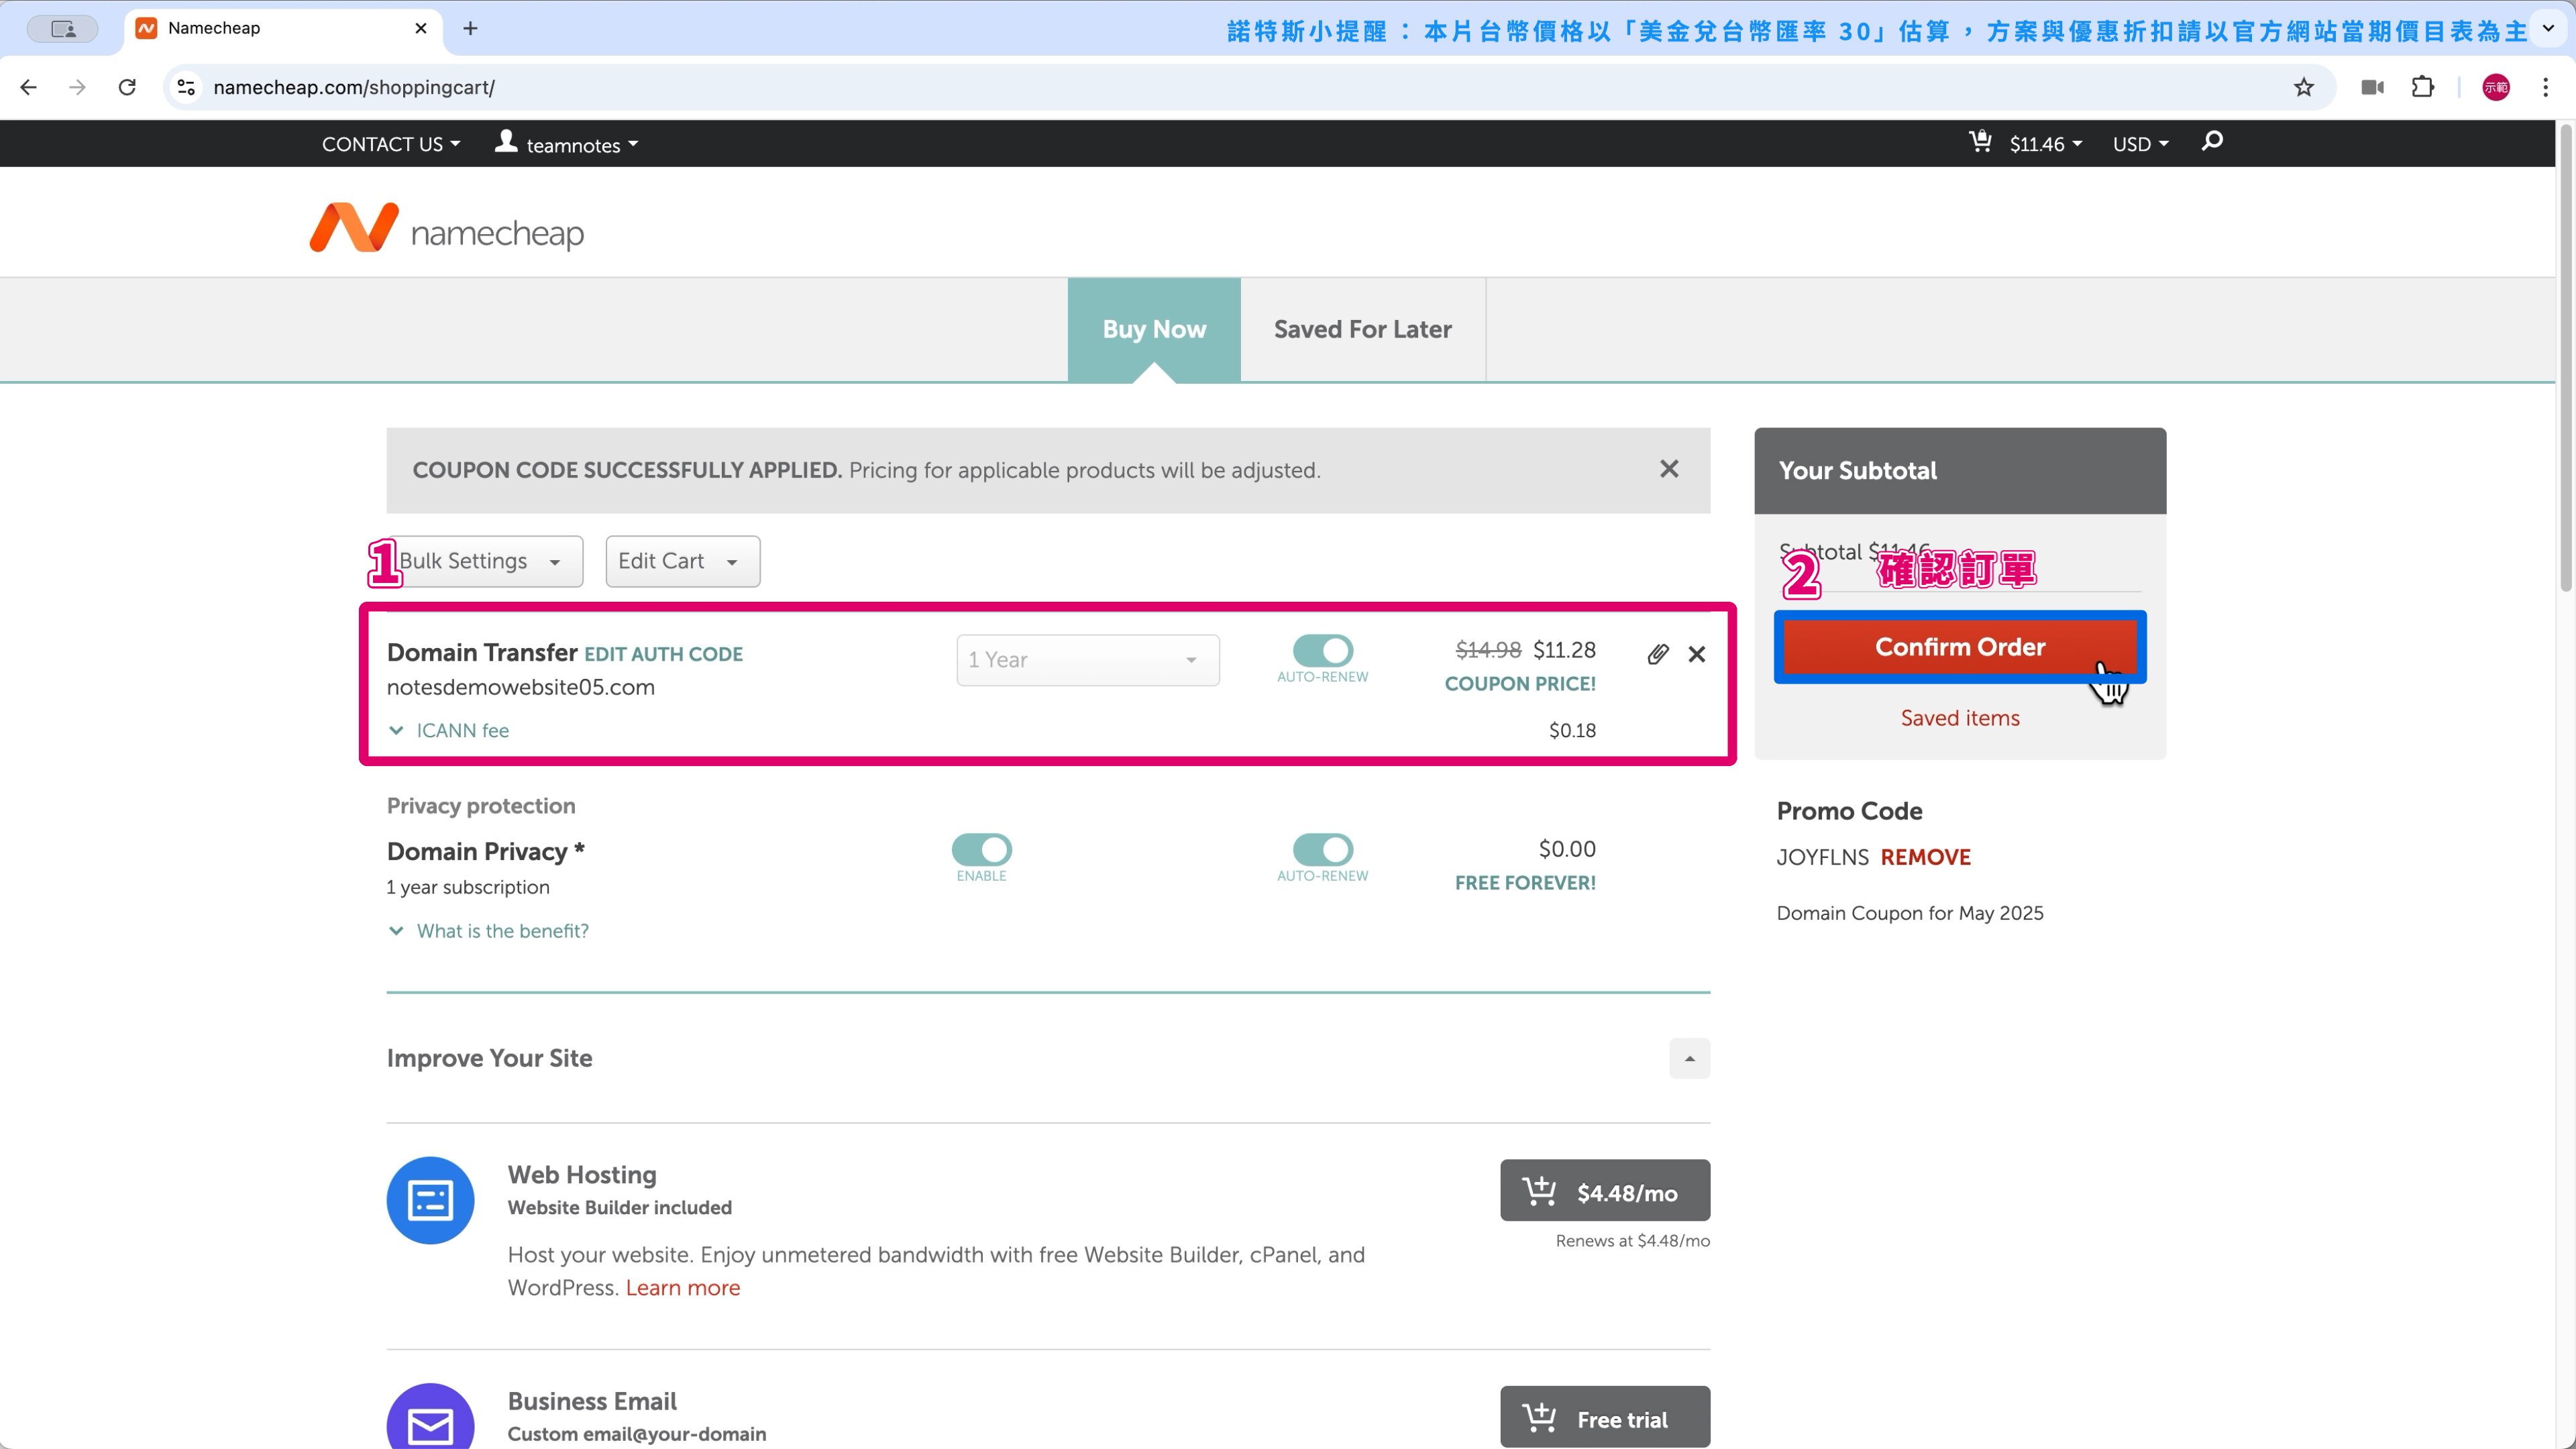This screenshot has width=2576, height=1449.
Task: Click the search magnifier icon in top bar
Action: [2212, 141]
